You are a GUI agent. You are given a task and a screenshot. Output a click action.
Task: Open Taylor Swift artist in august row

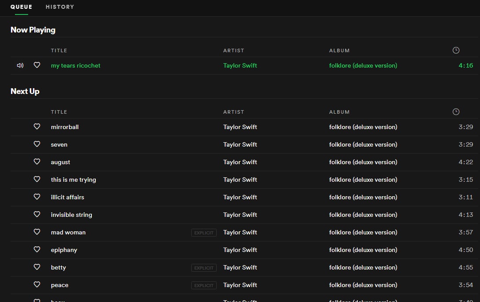240,162
